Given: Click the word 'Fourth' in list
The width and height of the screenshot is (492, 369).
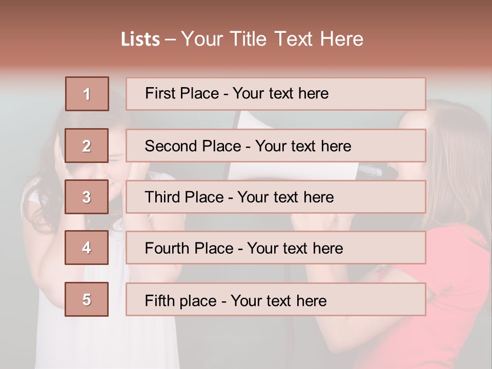Looking at the screenshot, I should point(167,248).
